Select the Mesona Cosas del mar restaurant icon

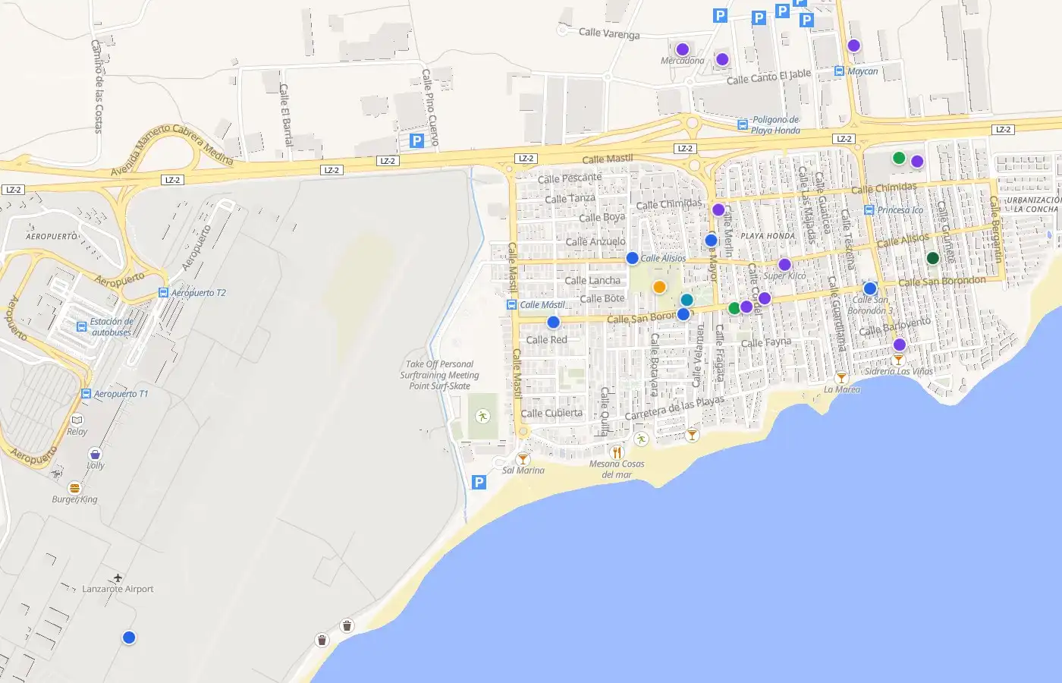(617, 452)
